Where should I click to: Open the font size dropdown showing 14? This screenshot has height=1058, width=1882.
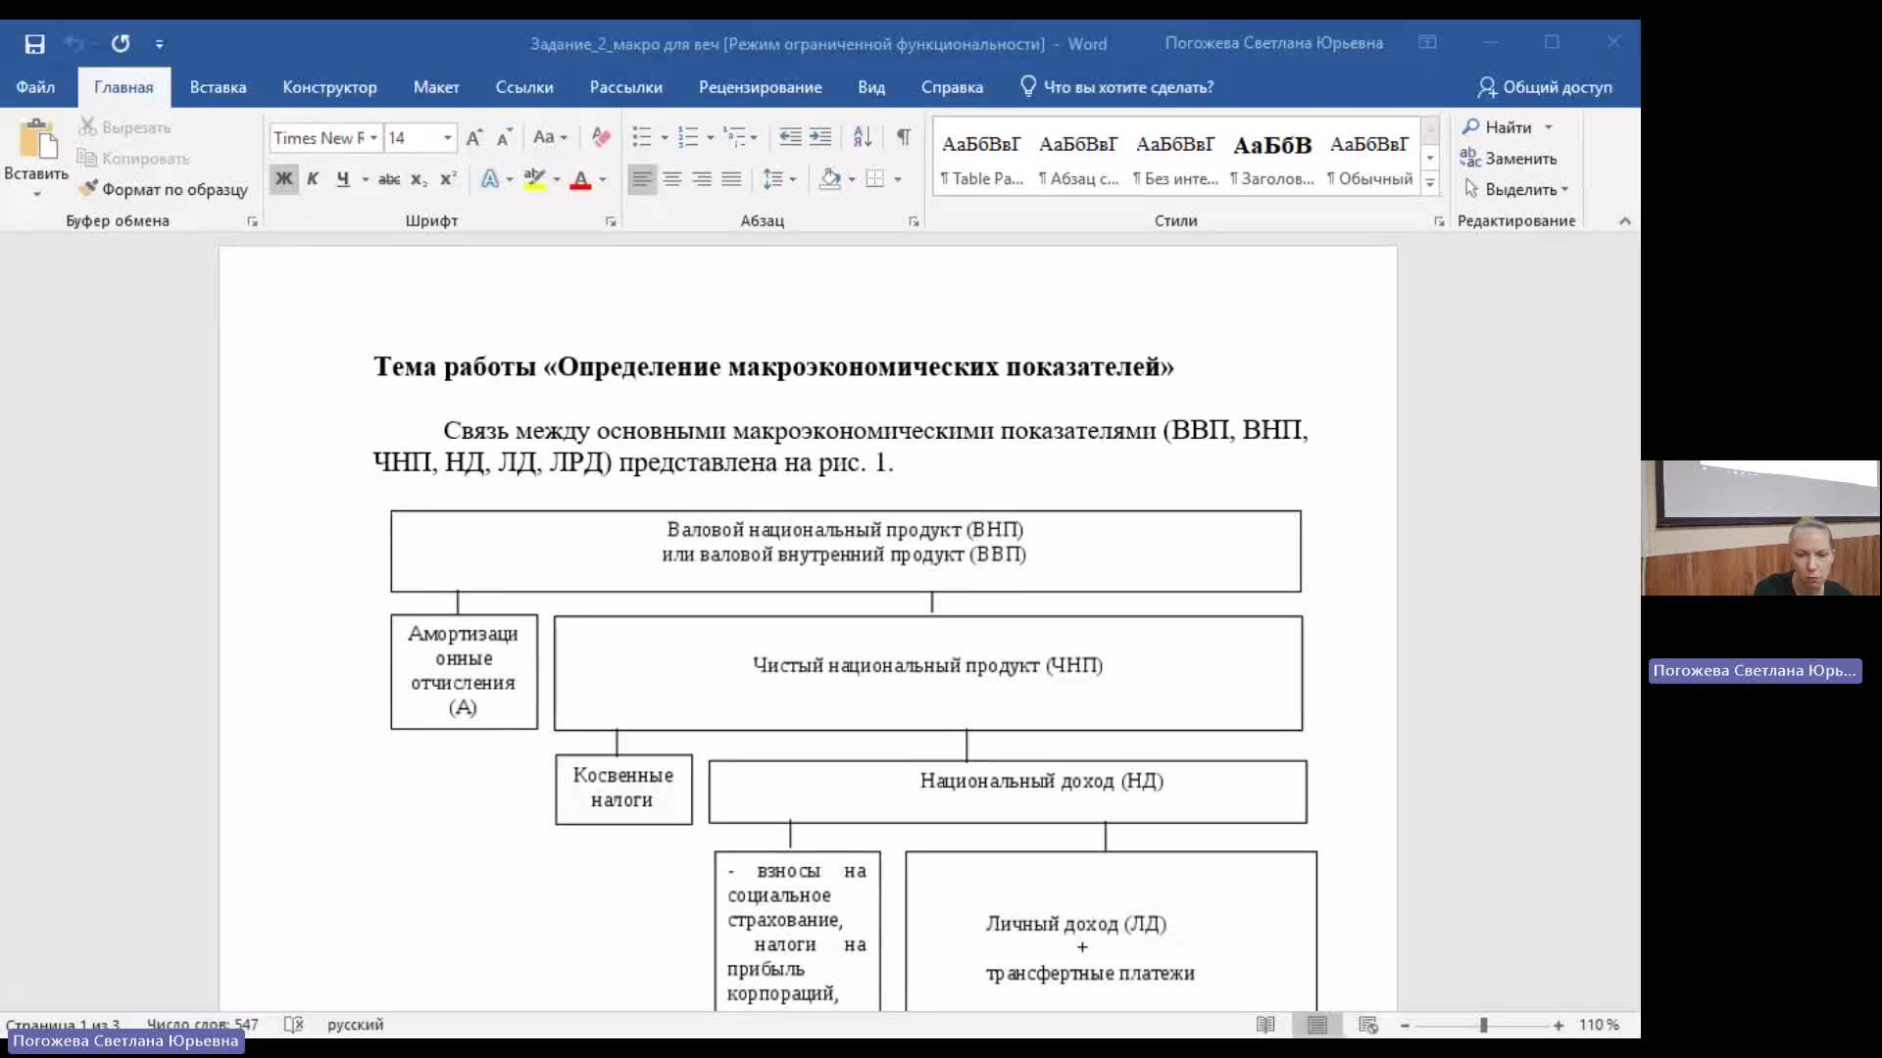click(448, 138)
